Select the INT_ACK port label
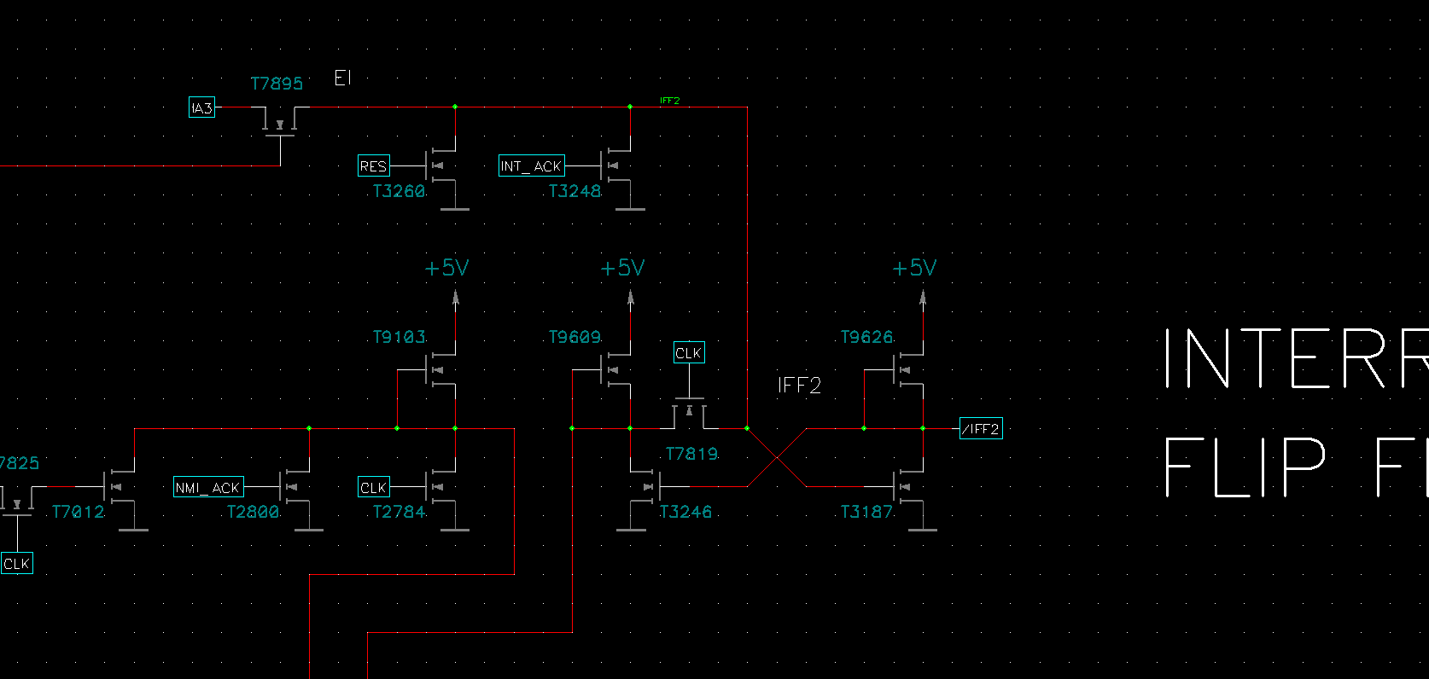1429x679 pixels. [x=531, y=166]
